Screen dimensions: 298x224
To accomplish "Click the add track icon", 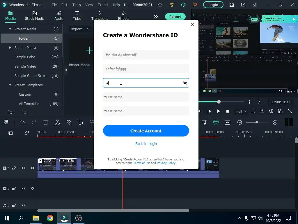I will [10, 133].
